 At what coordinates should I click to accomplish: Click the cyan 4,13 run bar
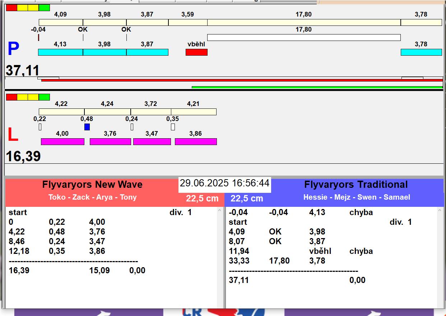point(60,52)
